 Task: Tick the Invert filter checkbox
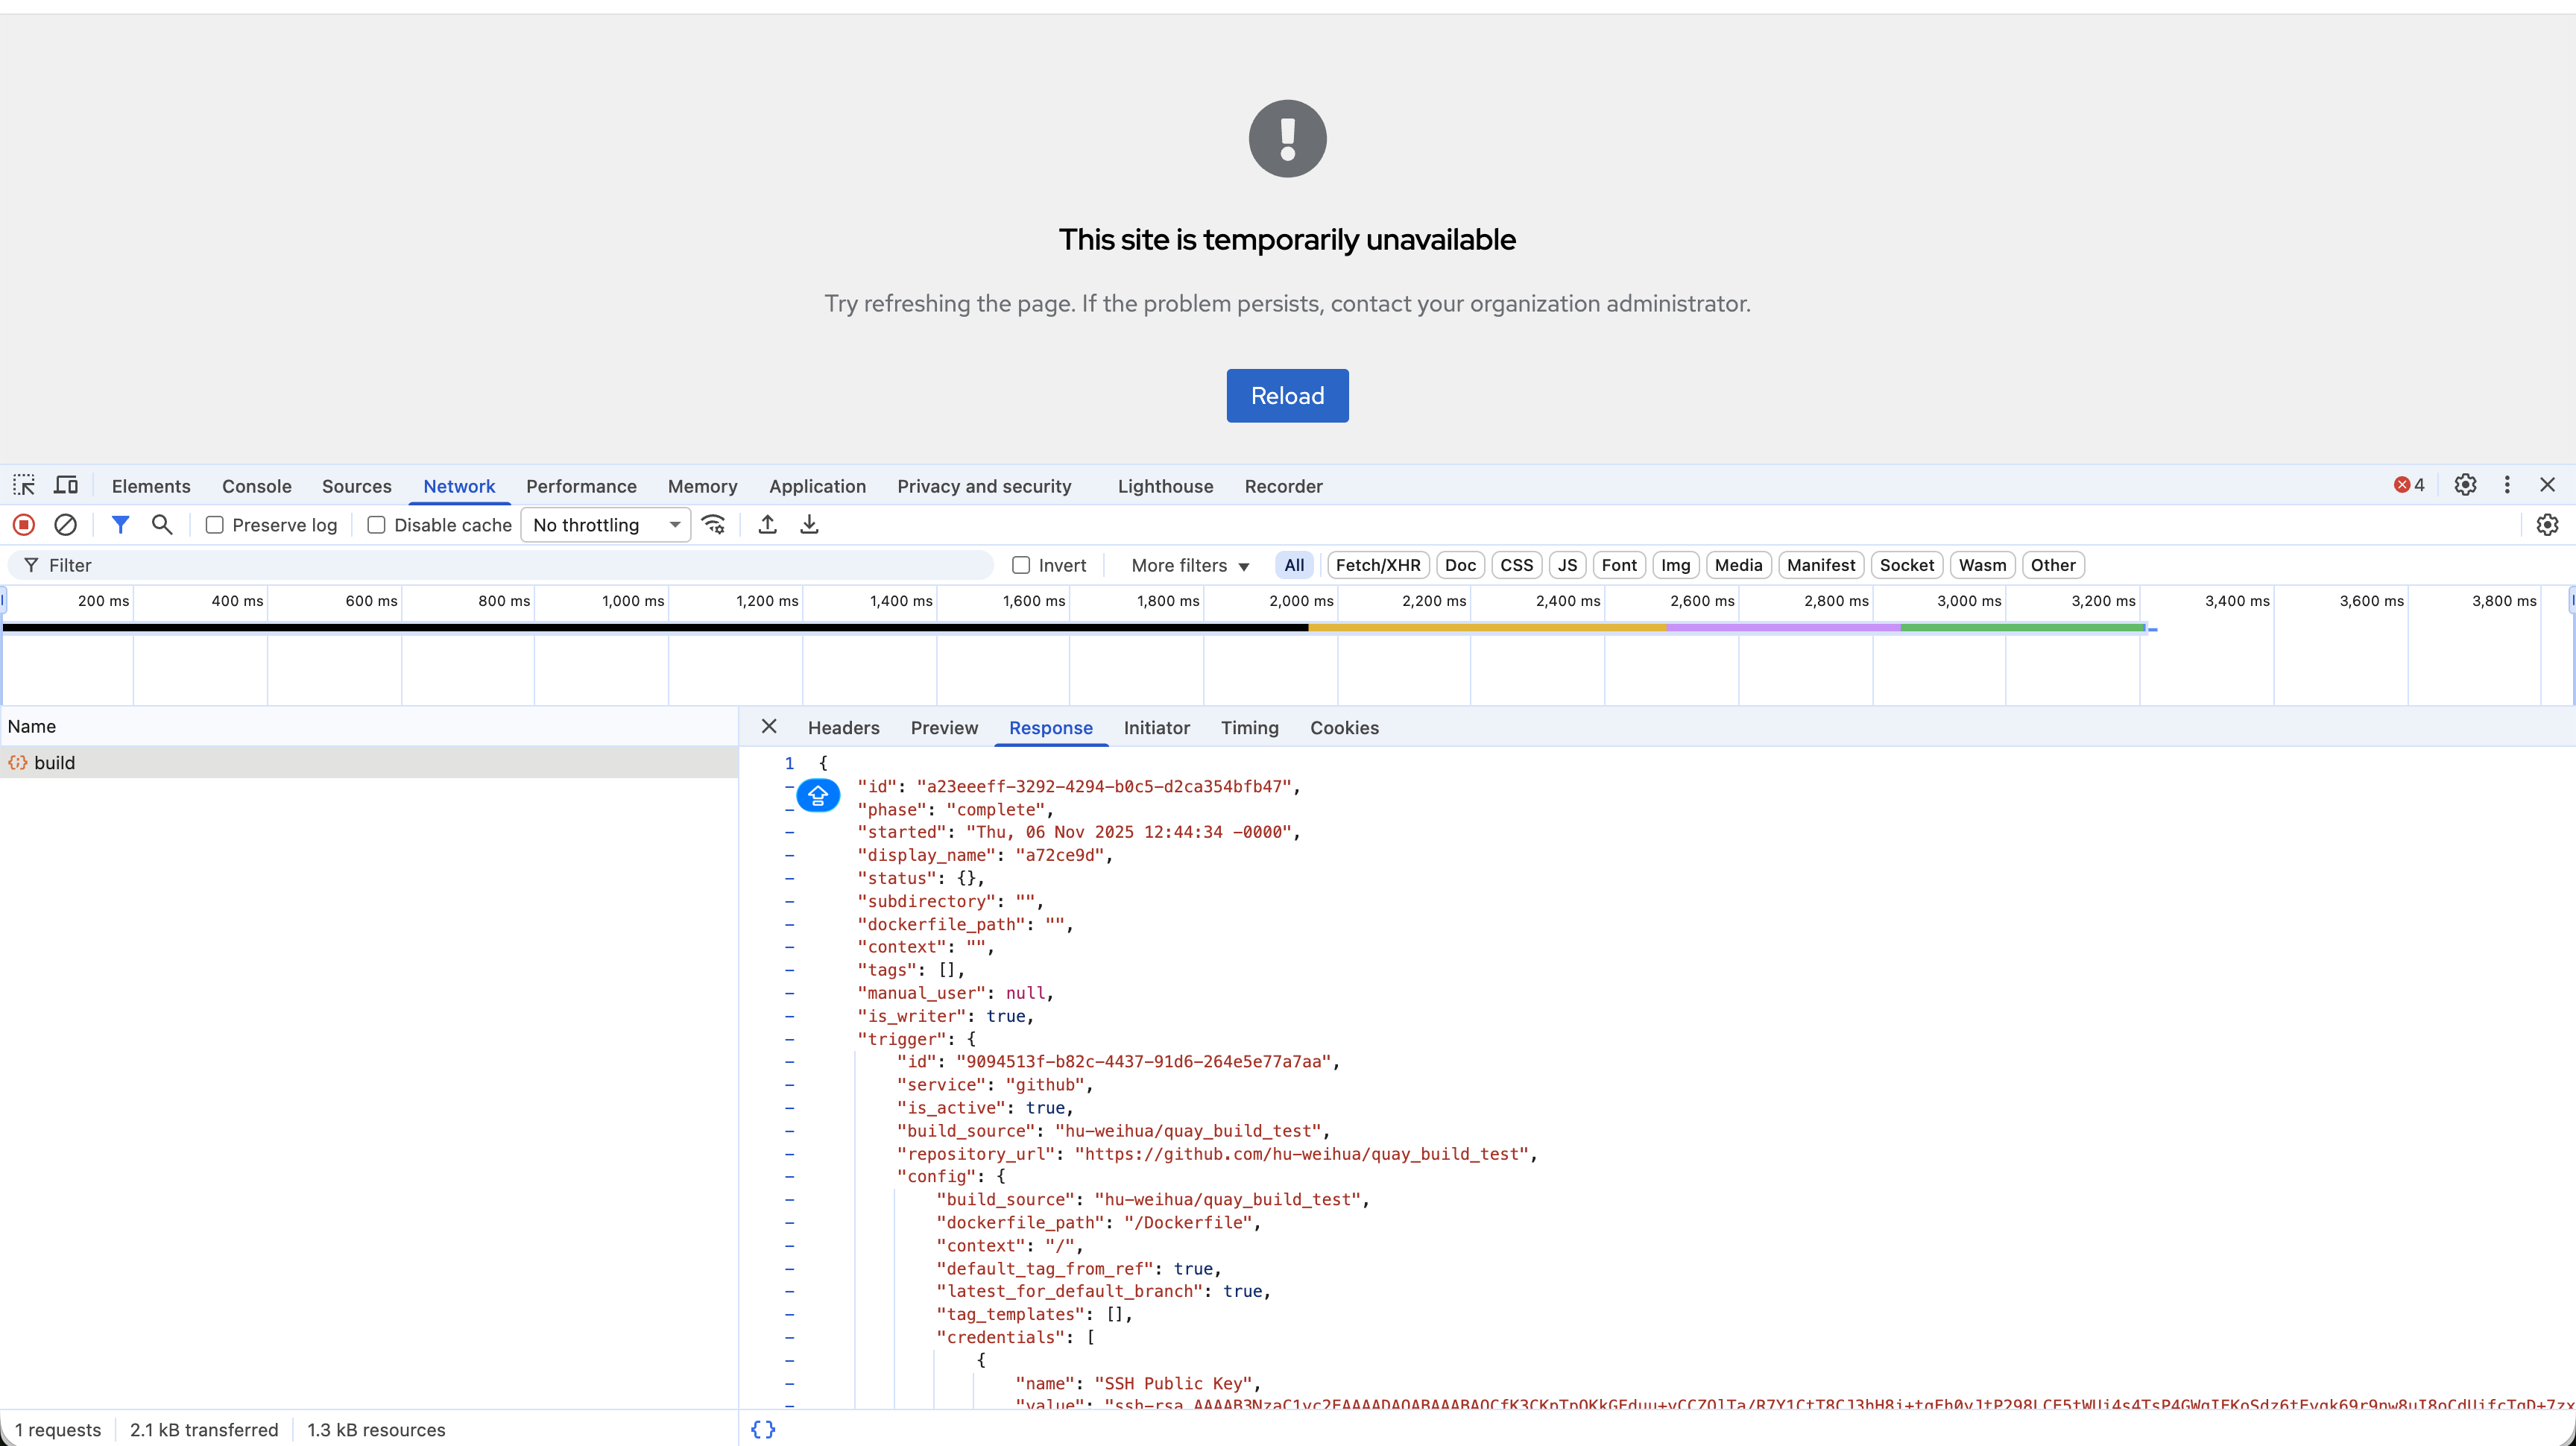tap(1021, 565)
